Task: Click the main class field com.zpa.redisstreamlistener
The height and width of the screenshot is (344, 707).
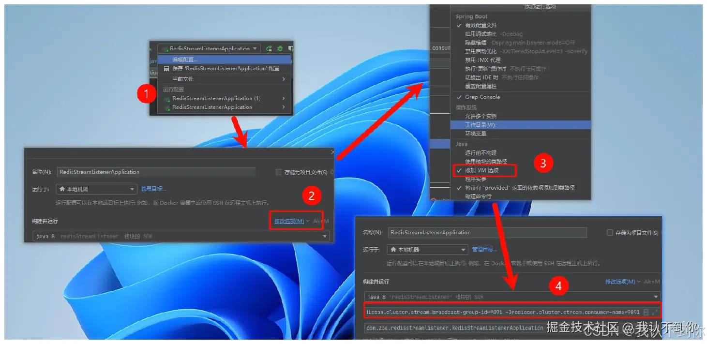Action: tap(512, 328)
